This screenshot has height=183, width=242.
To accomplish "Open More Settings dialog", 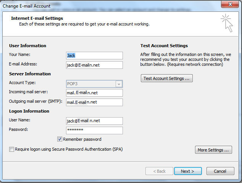I will (213, 150).
